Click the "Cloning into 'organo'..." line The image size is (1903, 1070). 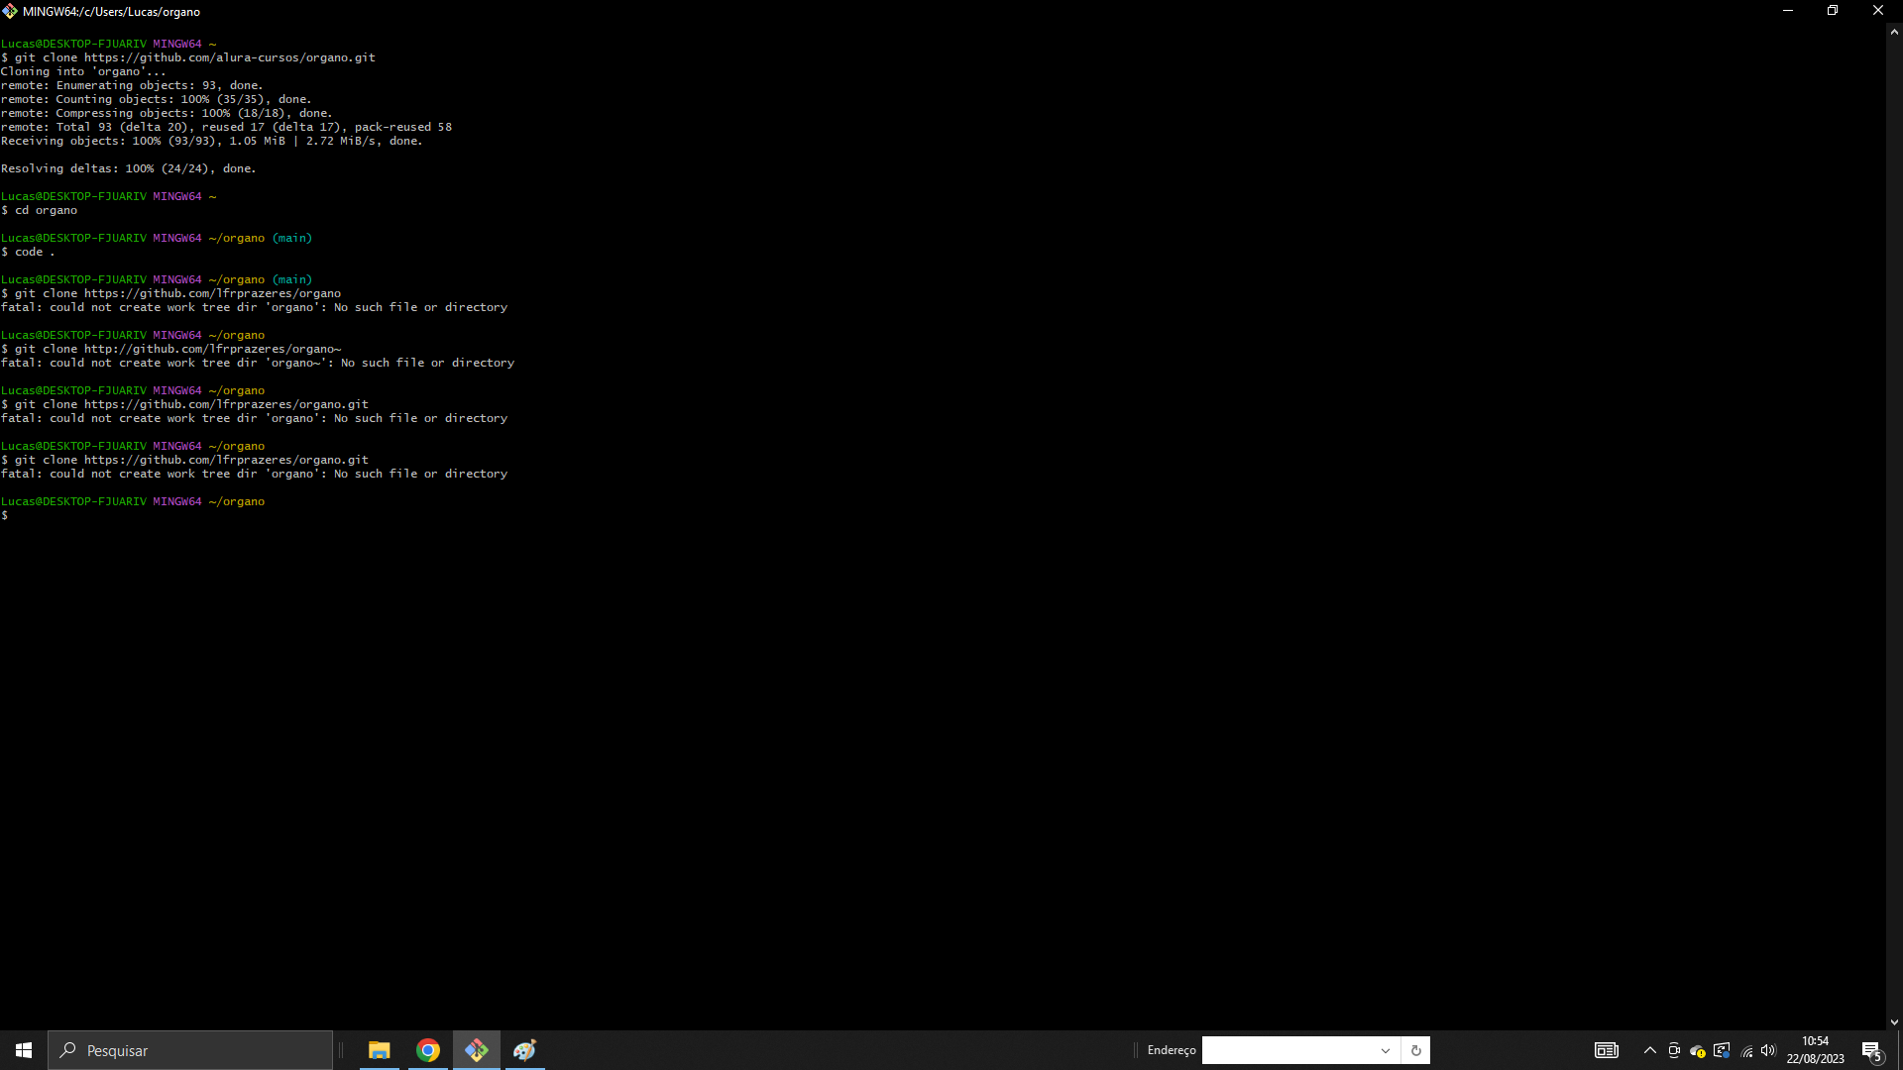point(83,71)
